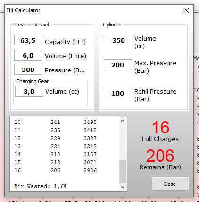Viewport: 199px width, 202px height.
Task: Click the results list scroll down arrow
Action: (x=123, y=187)
